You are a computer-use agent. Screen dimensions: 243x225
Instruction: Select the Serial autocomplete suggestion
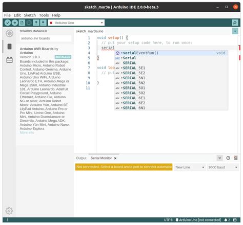pyautogui.click(x=171, y=58)
